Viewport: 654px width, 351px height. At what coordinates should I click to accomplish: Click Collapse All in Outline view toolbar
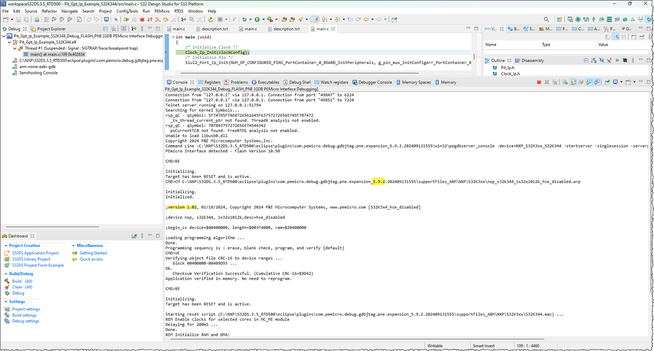click(x=586, y=60)
